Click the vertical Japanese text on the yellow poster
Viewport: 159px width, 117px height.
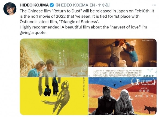(x=84, y=87)
